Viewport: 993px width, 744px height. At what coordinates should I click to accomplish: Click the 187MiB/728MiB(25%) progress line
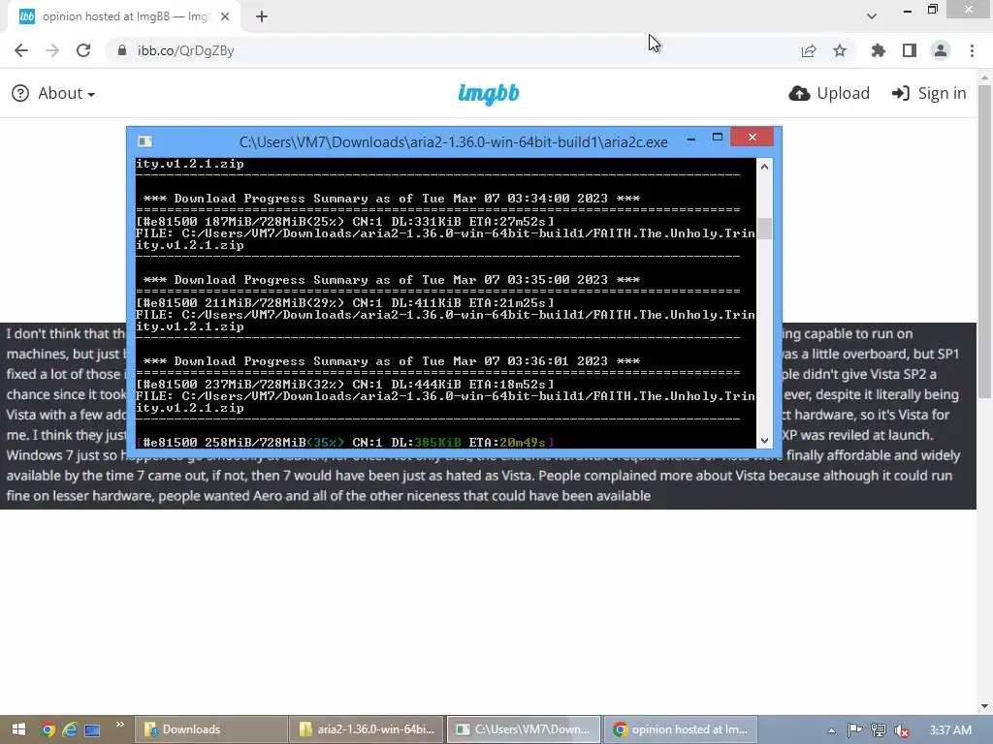click(x=345, y=221)
